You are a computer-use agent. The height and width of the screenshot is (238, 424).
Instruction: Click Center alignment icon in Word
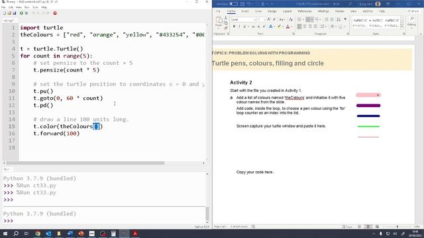(x=305, y=26)
